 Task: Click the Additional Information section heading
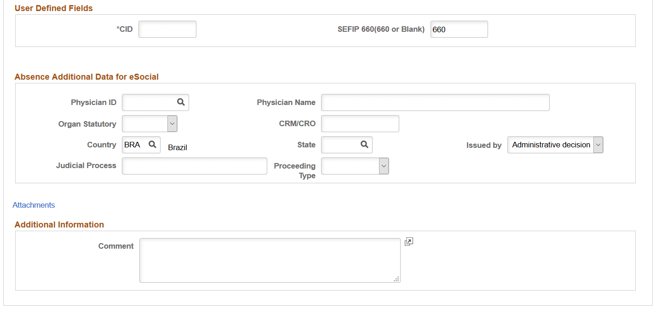click(x=59, y=225)
